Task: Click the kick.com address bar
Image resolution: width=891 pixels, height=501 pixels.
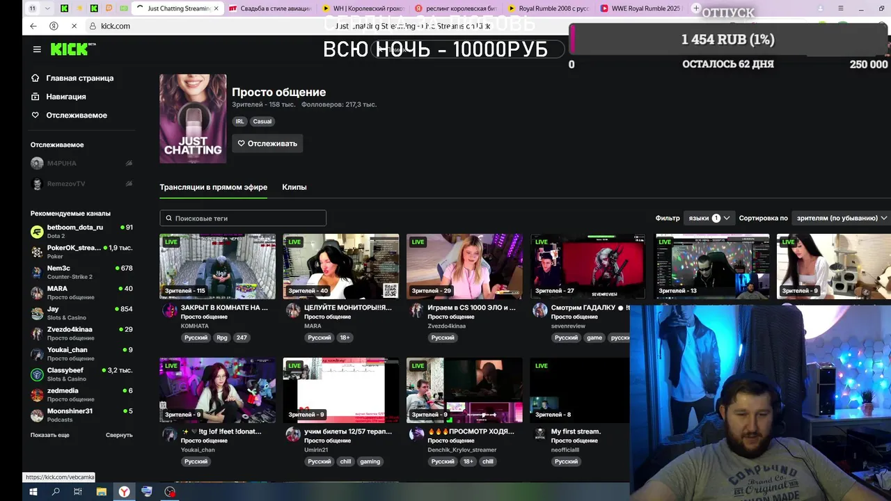Action: 115,26
